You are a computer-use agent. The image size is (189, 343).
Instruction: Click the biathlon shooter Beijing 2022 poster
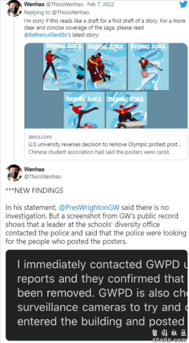pos(63,67)
